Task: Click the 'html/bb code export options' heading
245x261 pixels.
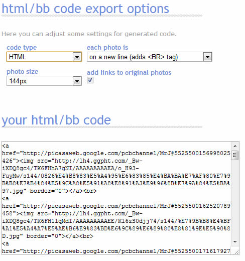Action: pyautogui.click(x=85, y=9)
